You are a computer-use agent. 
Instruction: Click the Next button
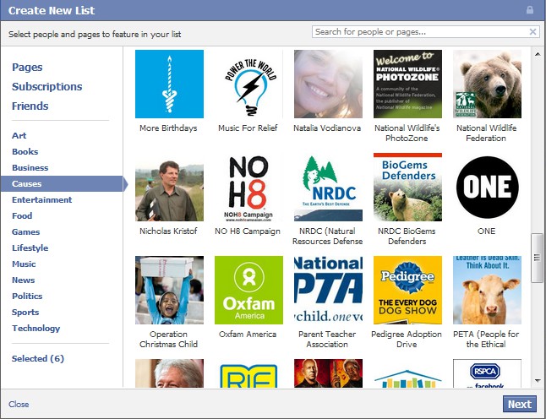(x=520, y=404)
